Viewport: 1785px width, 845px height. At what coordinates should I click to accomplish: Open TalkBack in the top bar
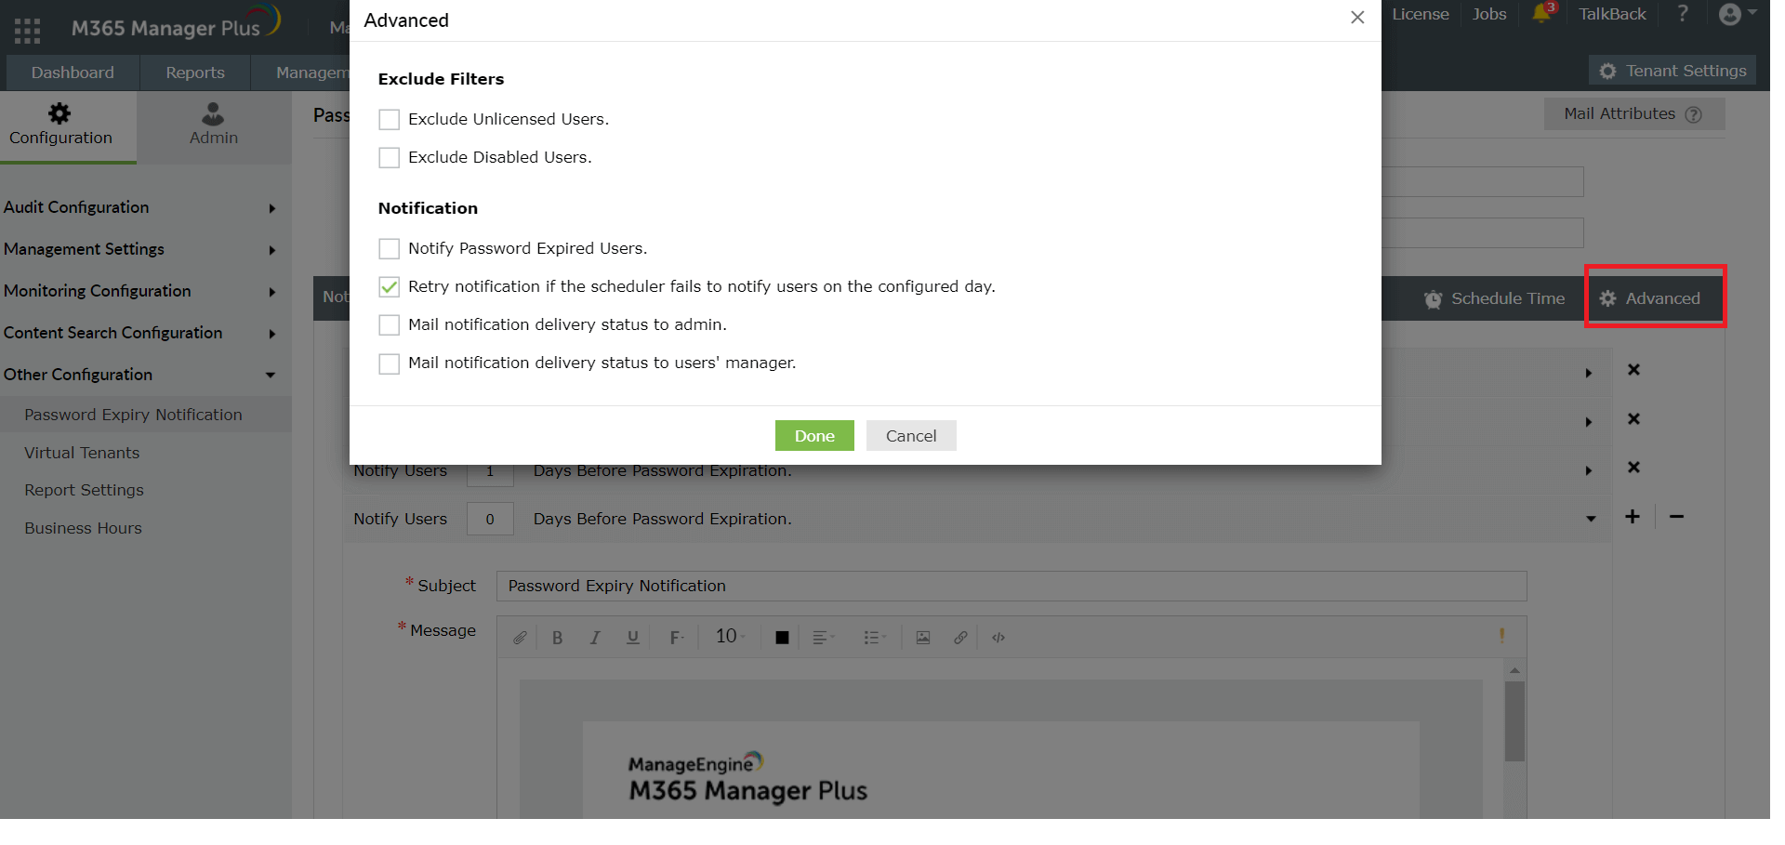[1612, 14]
